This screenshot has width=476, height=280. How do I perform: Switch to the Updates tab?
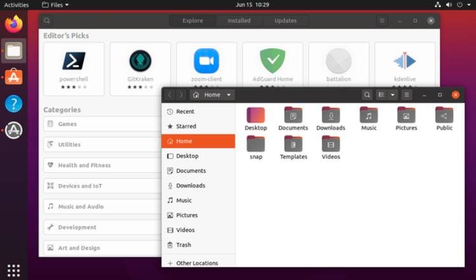[286, 21]
